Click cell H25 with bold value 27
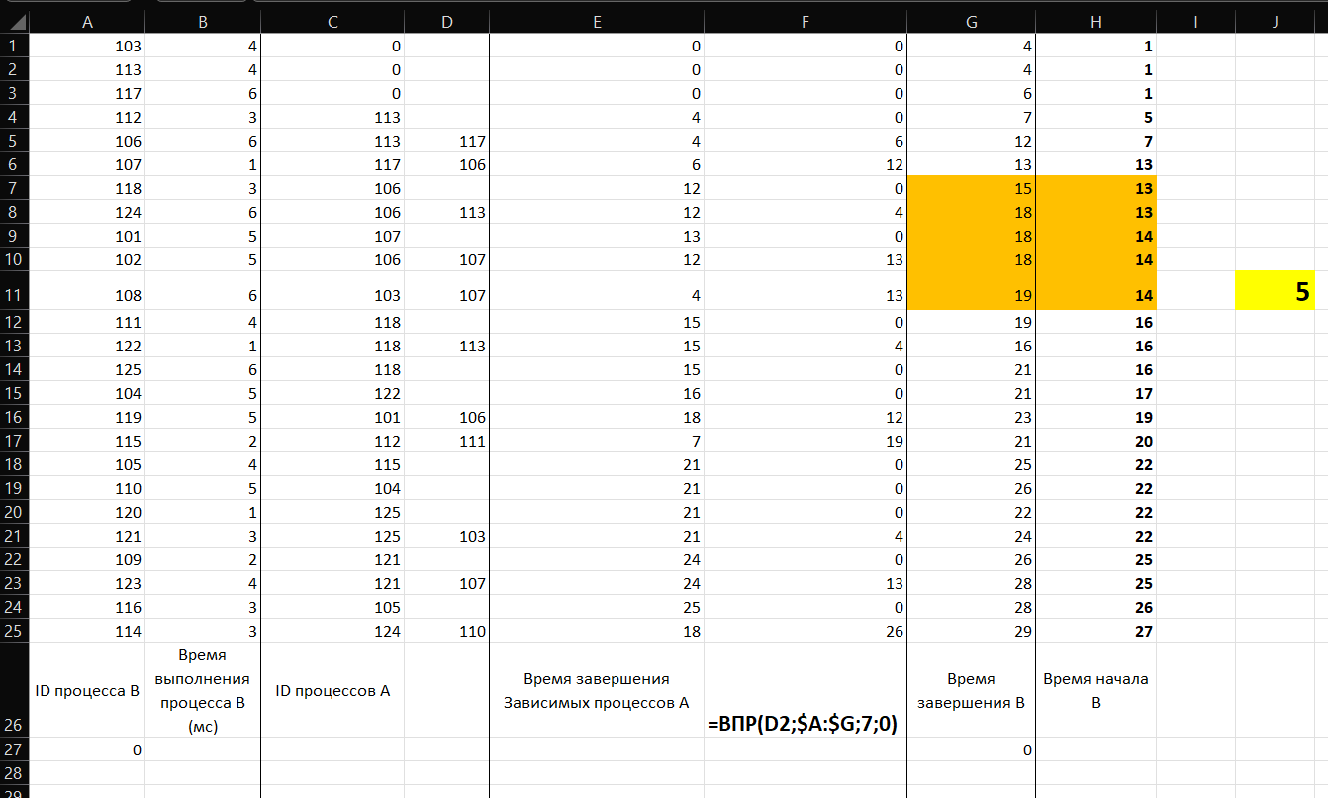 tap(1095, 631)
